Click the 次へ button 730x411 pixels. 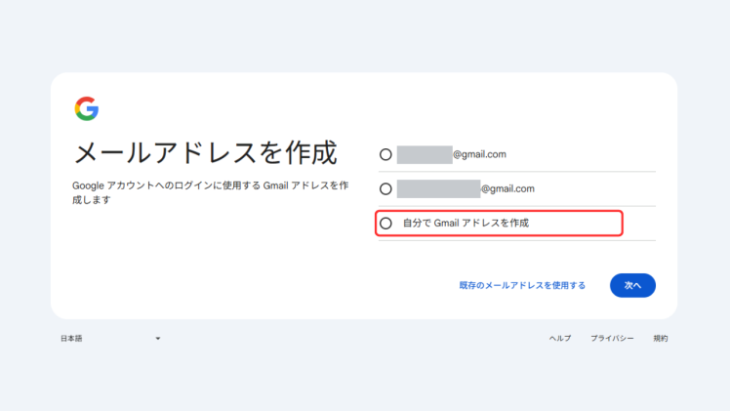[x=632, y=285]
